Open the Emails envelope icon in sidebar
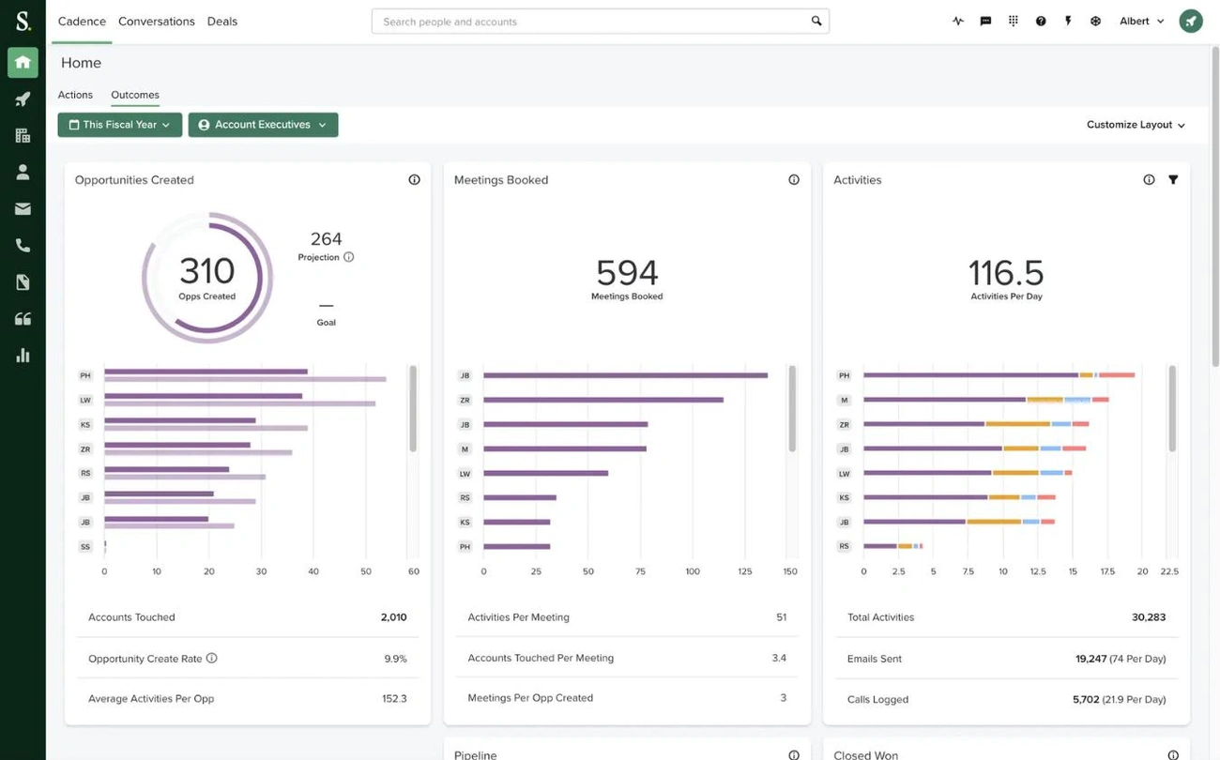 tap(23, 207)
